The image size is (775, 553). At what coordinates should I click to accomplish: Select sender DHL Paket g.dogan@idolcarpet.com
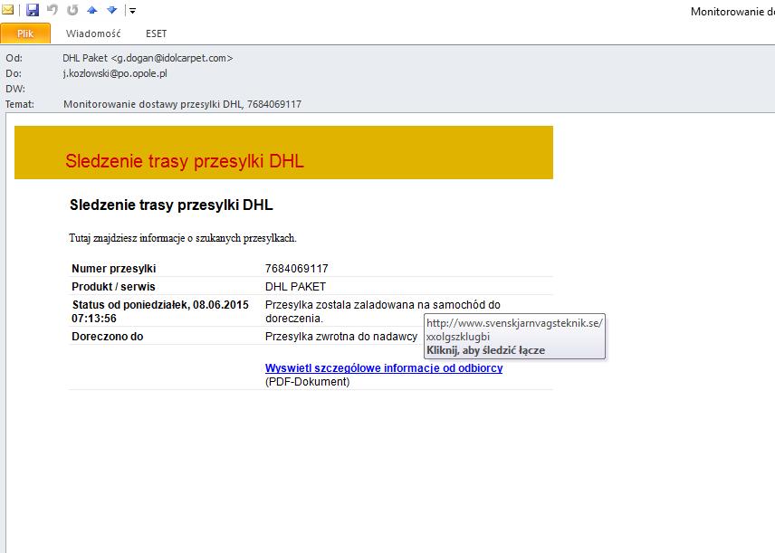tap(148, 58)
